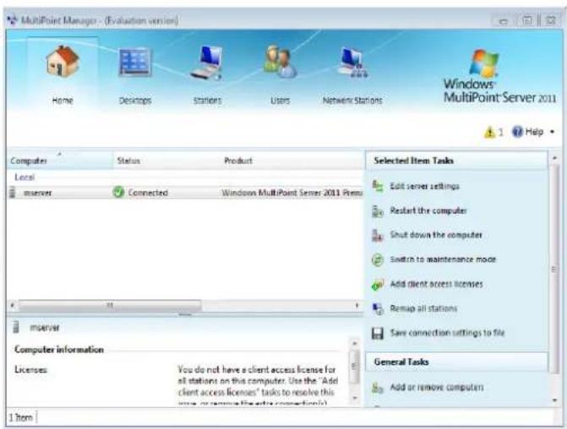Screen dimensions: 567x429
Task: Click the Edit server settings icon
Action: tap(378, 186)
